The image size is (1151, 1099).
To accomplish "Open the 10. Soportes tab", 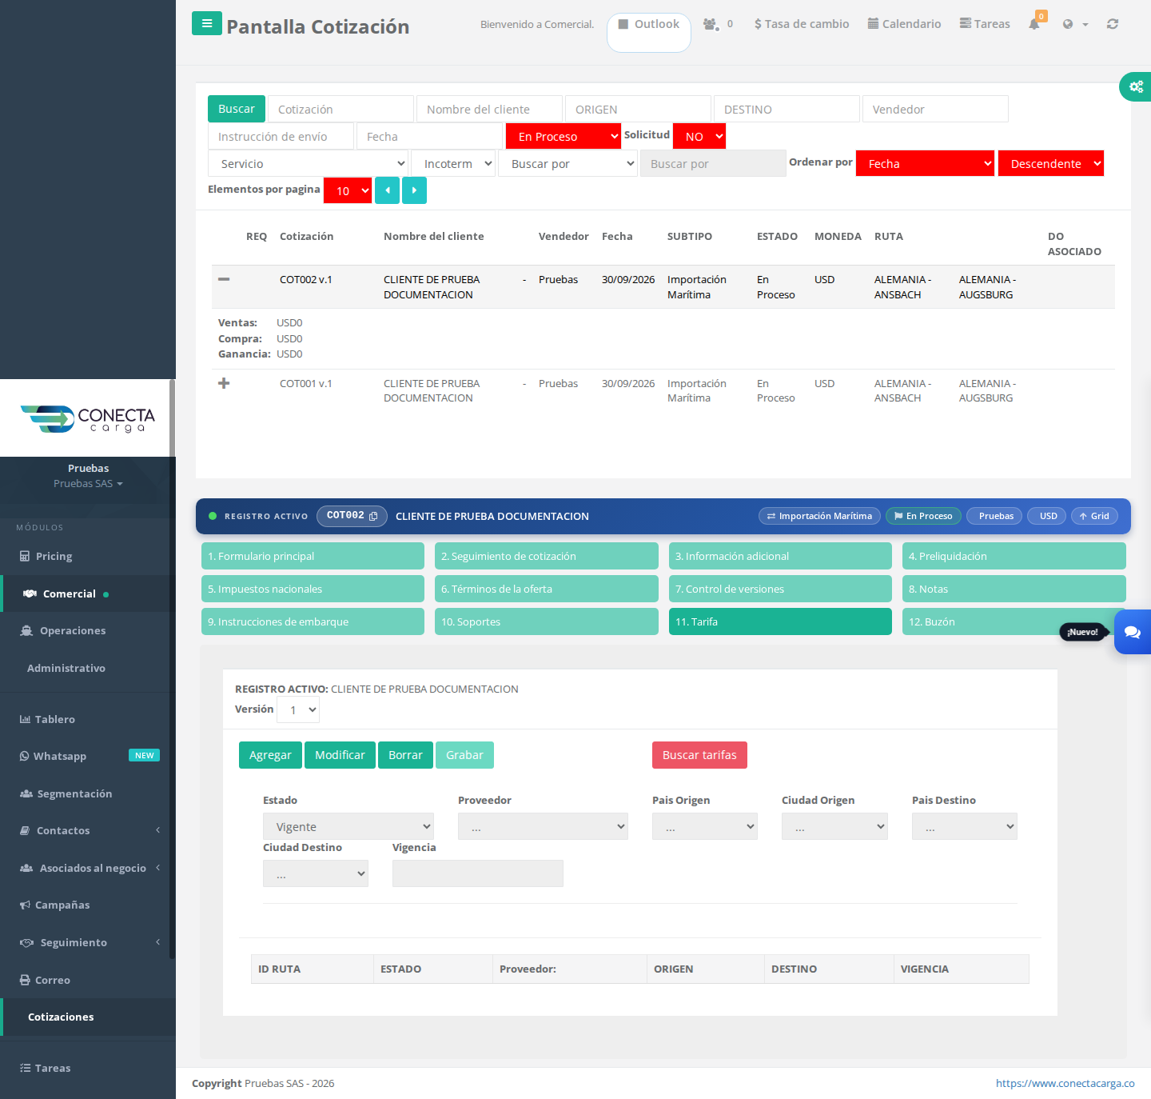I will [547, 621].
